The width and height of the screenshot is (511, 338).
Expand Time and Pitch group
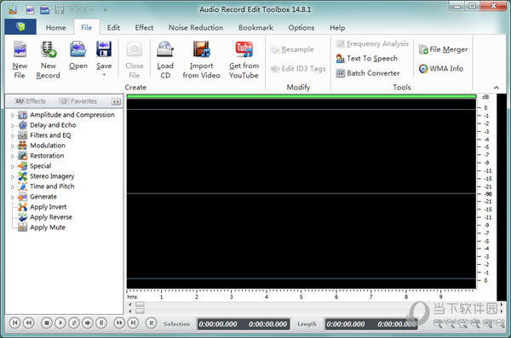click(x=13, y=187)
